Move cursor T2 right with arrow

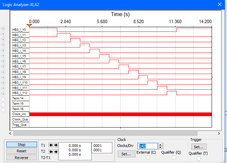coord(56,152)
